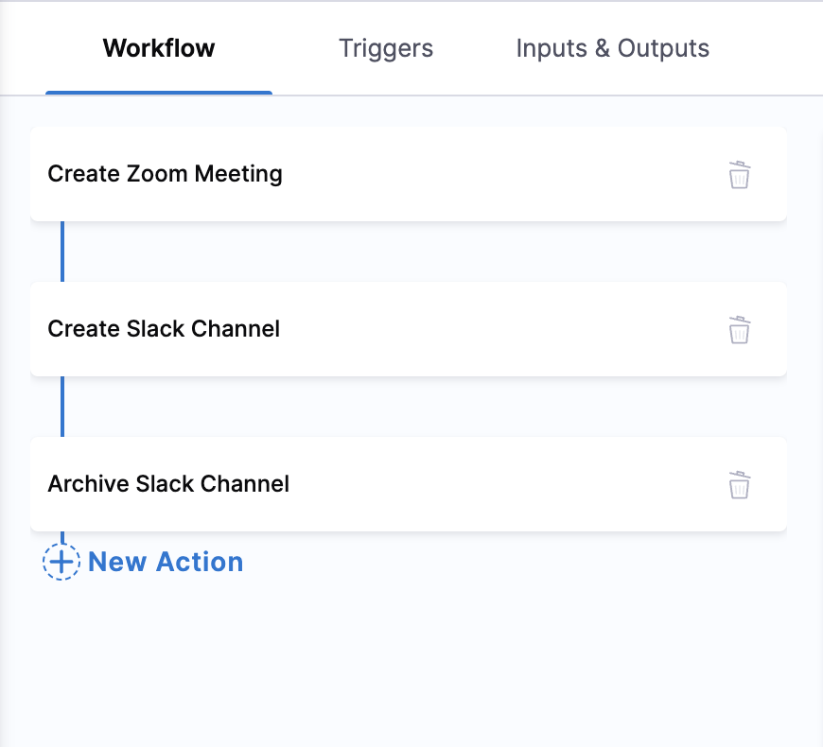Click the blue underline beneath the Workflow tab
This screenshot has width=823, height=747.
(158, 92)
